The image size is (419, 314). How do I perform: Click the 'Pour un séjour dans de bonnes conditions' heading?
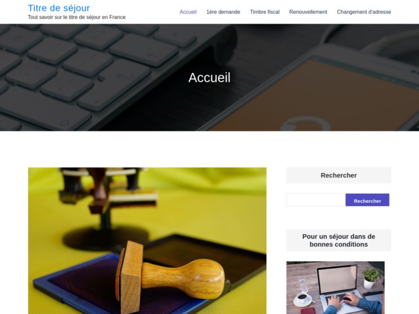point(338,240)
